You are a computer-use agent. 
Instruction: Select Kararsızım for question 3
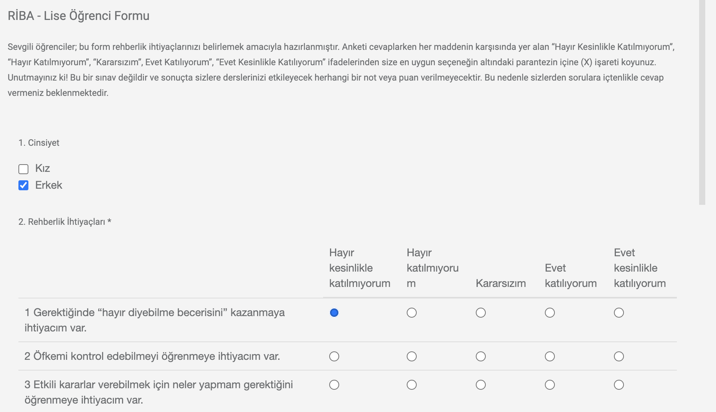coord(480,384)
